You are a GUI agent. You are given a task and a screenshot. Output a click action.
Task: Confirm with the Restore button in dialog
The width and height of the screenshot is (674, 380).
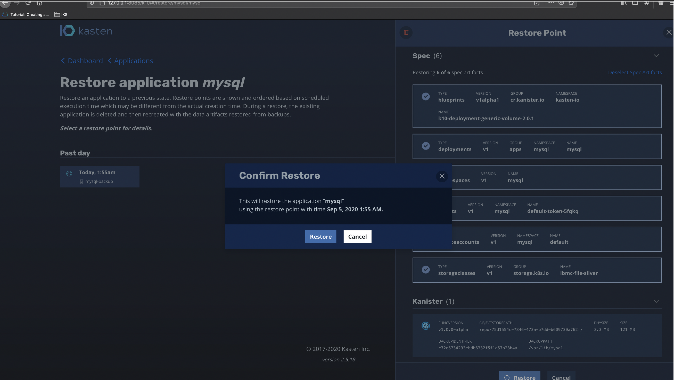(x=320, y=236)
